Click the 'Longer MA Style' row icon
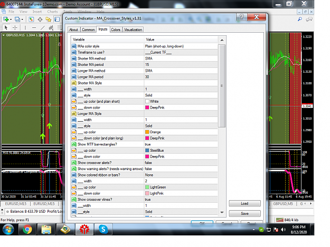Image resolution: width=330 pixels, height=247 pixels. [x=74, y=114]
